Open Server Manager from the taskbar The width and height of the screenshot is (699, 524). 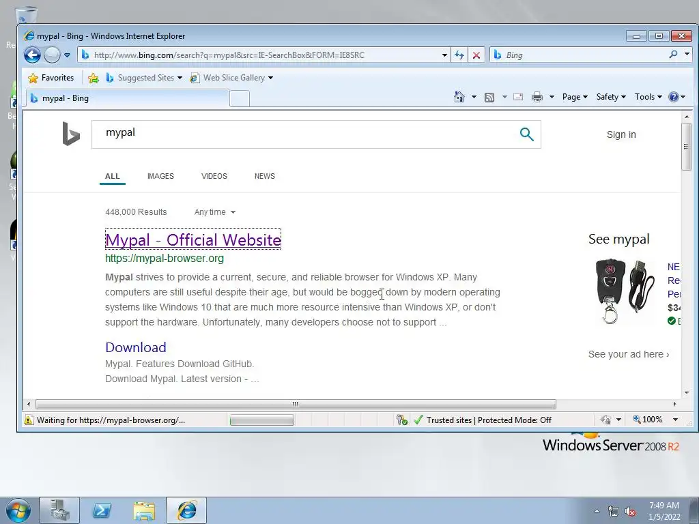point(59,510)
